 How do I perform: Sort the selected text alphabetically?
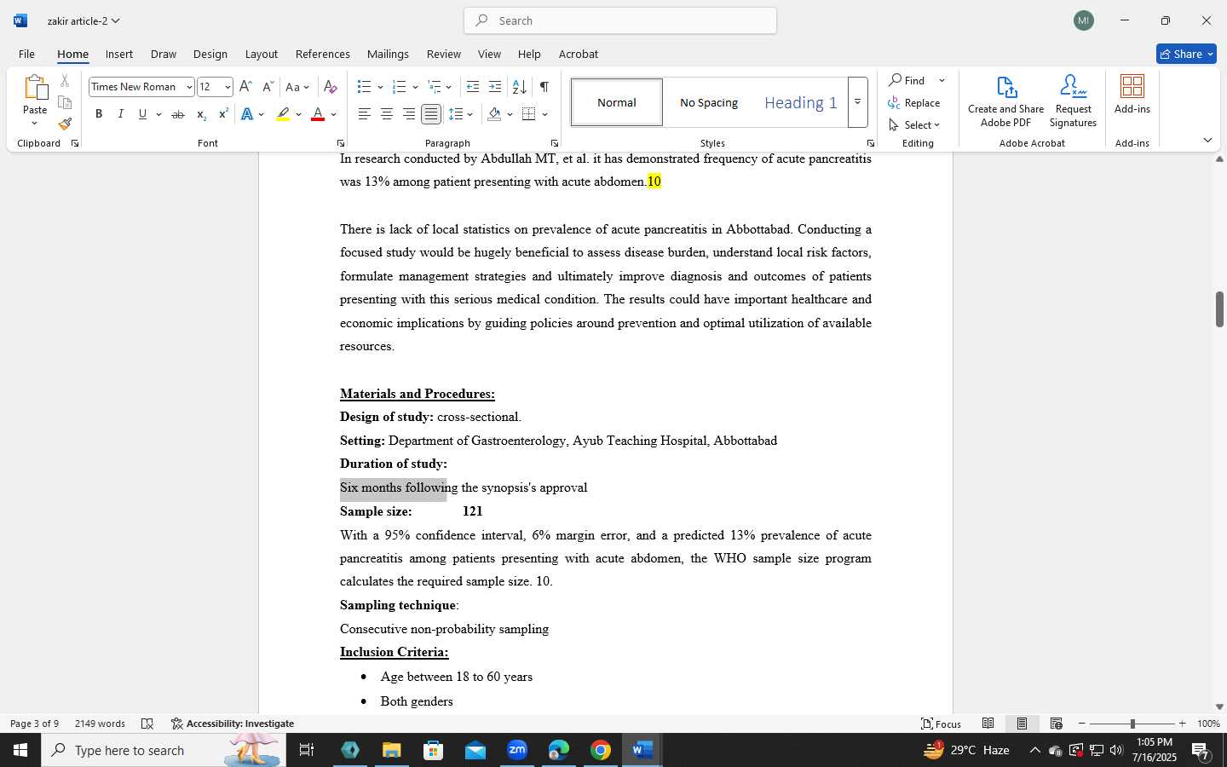coord(519,87)
